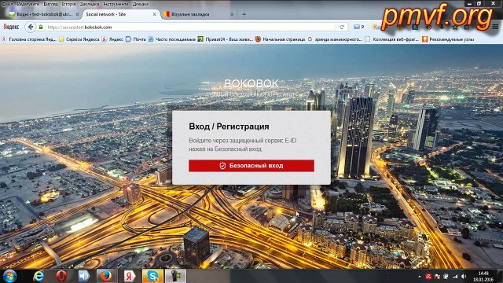Open the Інструменти menu
503x283 pixels.
coord(116,4)
